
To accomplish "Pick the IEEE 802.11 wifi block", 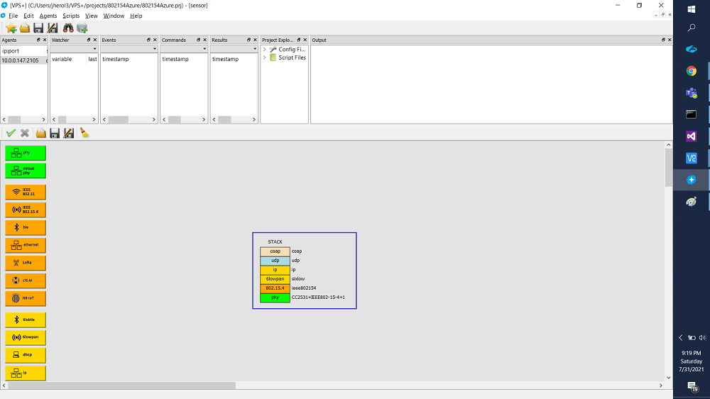I will pos(26,192).
